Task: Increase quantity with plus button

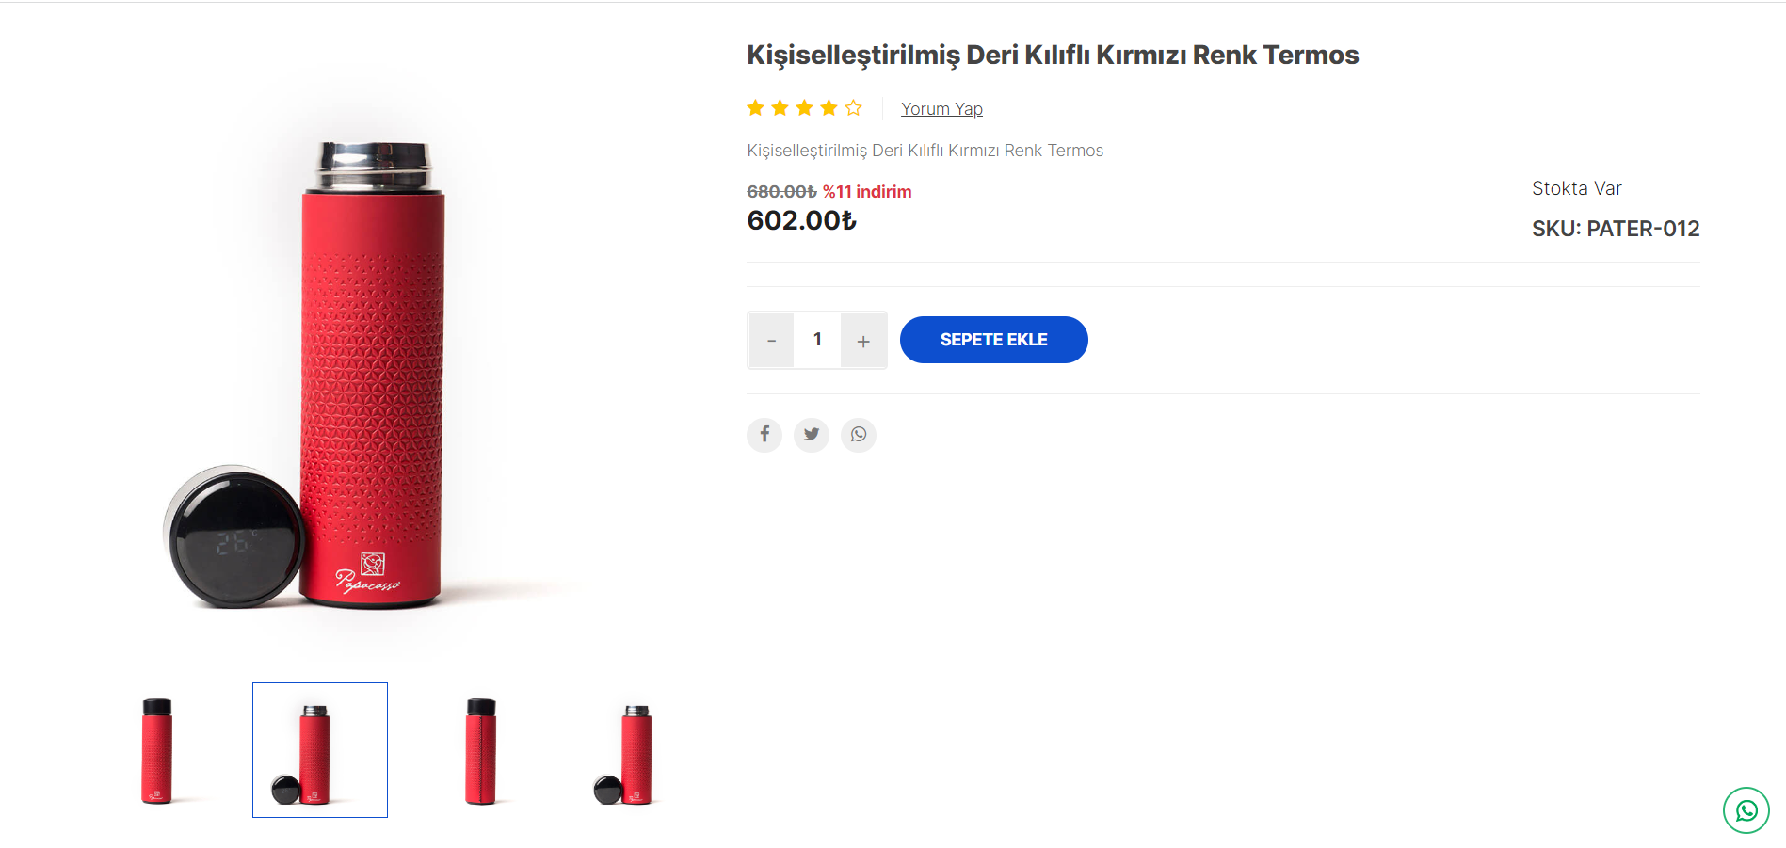Action: [x=863, y=340]
